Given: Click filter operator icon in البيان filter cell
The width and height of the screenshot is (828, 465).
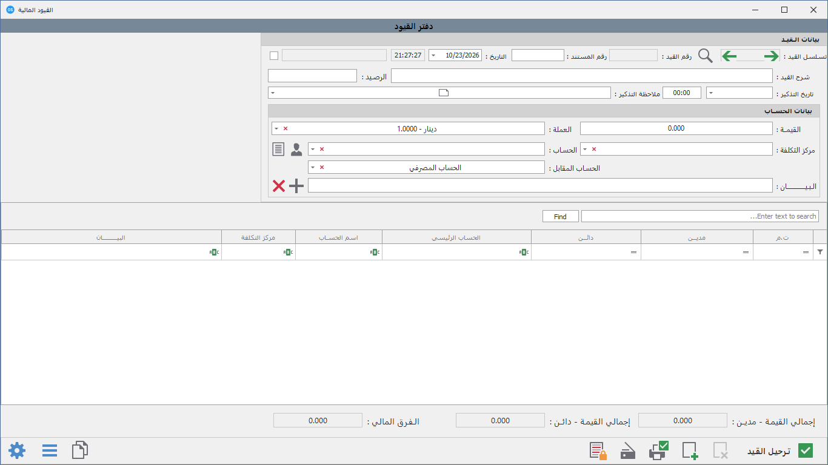Looking at the screenshot, I should [214, 252].
